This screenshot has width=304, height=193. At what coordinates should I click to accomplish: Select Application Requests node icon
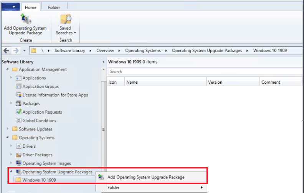pyautogui.click(x=18, y=112)
